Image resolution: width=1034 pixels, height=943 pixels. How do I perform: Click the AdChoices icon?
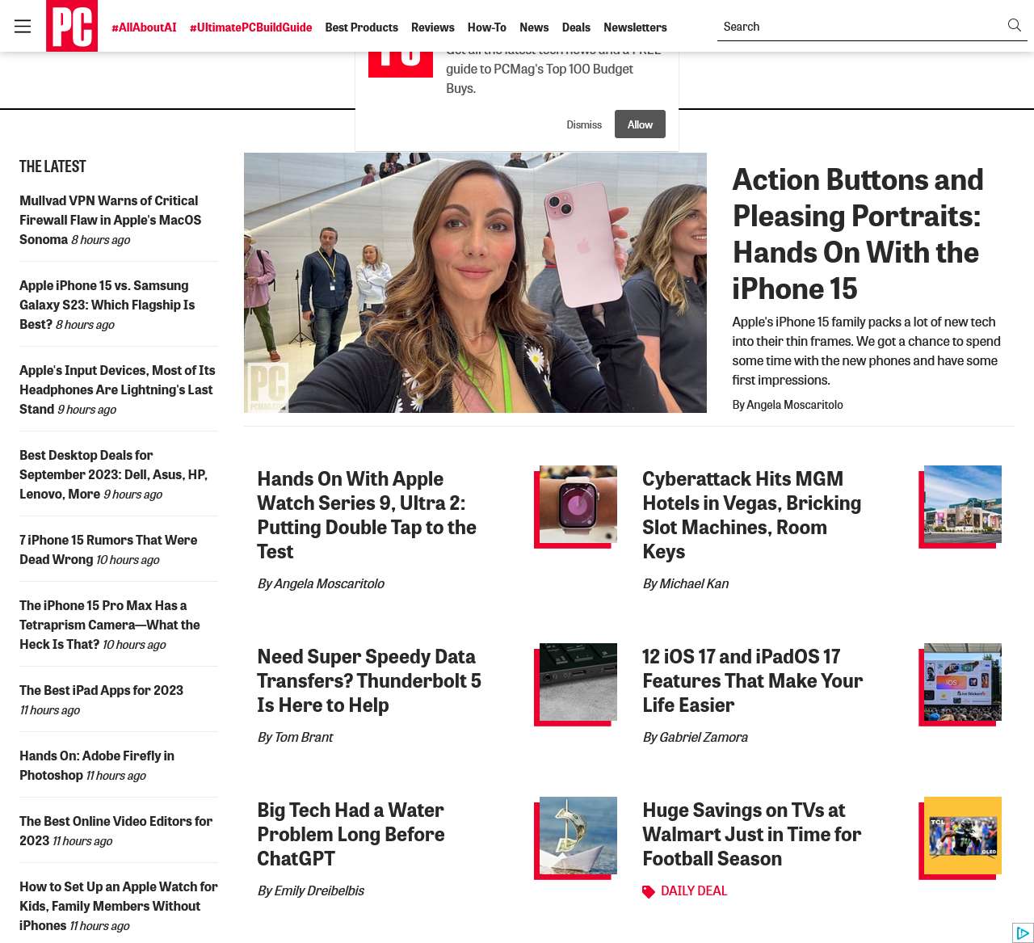point(1023,932)
